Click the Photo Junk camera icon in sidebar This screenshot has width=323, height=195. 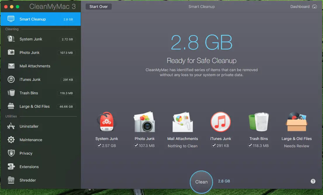pos(11,52)
